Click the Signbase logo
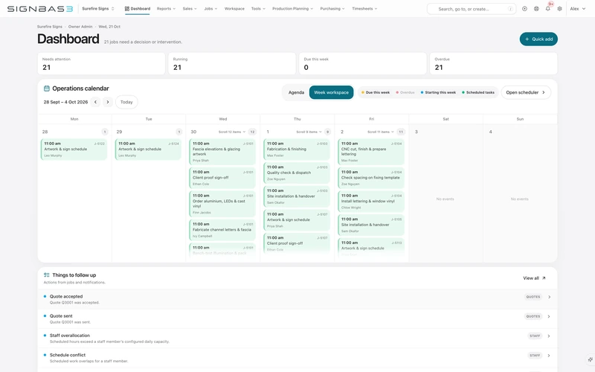 [40, 9]
